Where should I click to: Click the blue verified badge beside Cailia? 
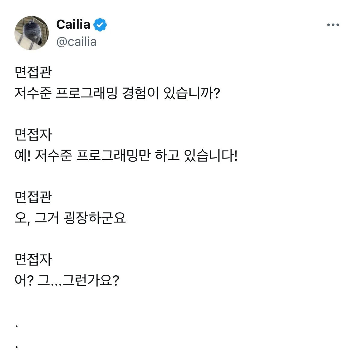coord(100,25)
